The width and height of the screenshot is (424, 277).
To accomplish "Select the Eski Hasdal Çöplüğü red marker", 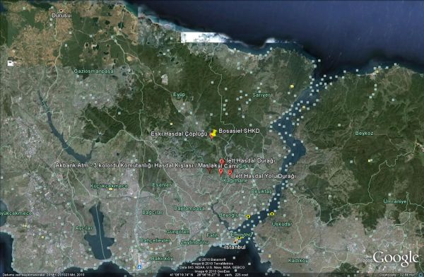I will (211, 136).
